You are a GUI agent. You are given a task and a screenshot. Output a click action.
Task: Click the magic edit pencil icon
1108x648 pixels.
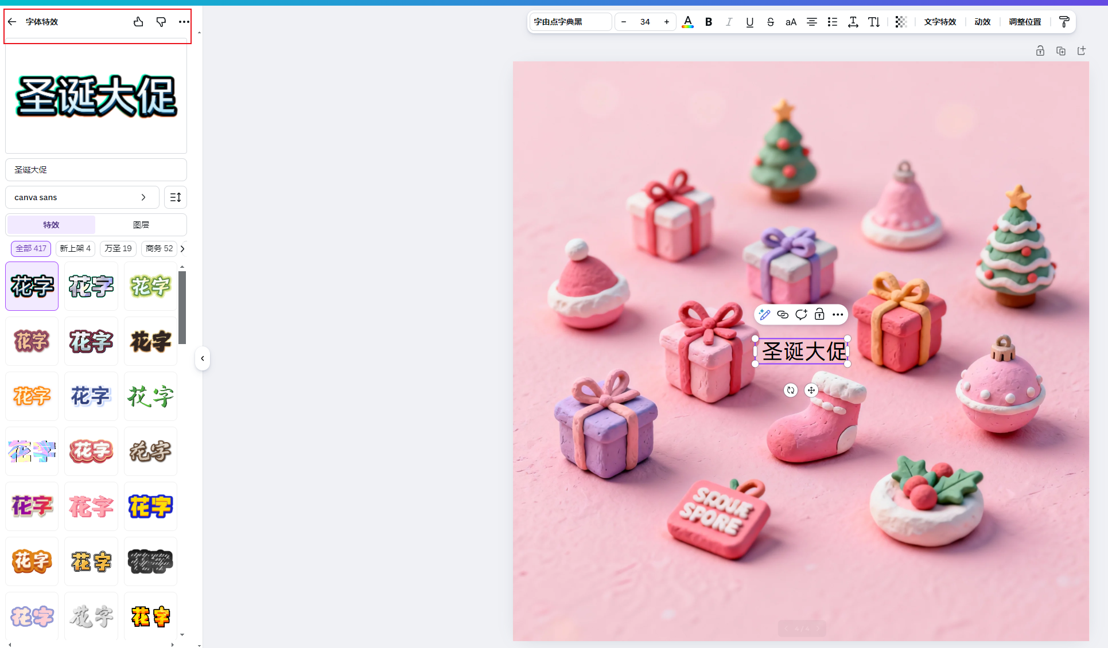click(764, 314)
